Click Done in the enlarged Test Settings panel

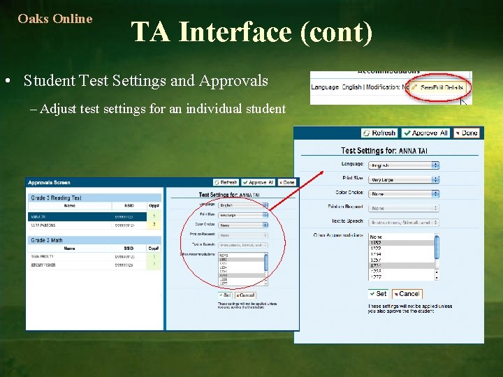pos(467,133)
